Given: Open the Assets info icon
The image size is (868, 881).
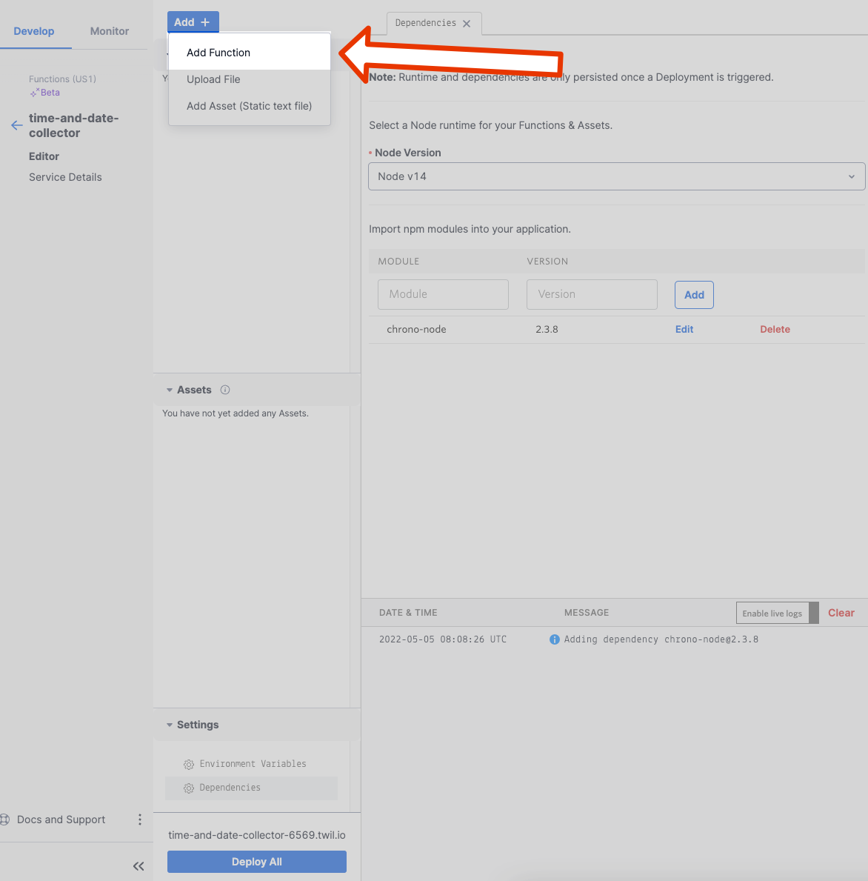Looking at the screenshot, I should [225, 390].
